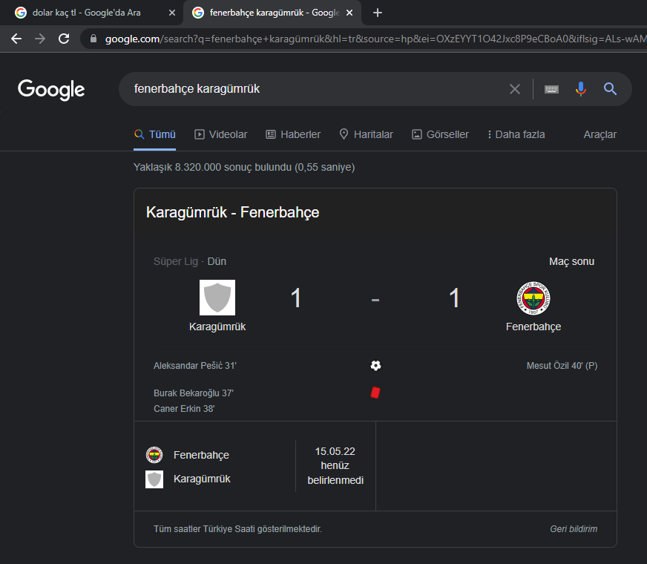Click the Geri bildirim feedback link
Screen dimensions: 647x564
click(574, 529)
